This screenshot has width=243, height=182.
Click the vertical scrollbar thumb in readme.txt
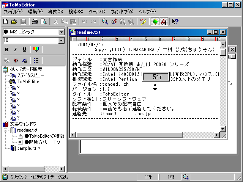point(223,52)
